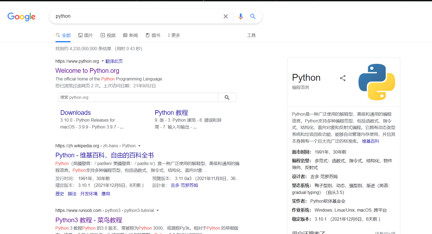This screenshot has height=234, width=432.
Task: Open the 开发环境 sublink
Action: coord(89,194)
